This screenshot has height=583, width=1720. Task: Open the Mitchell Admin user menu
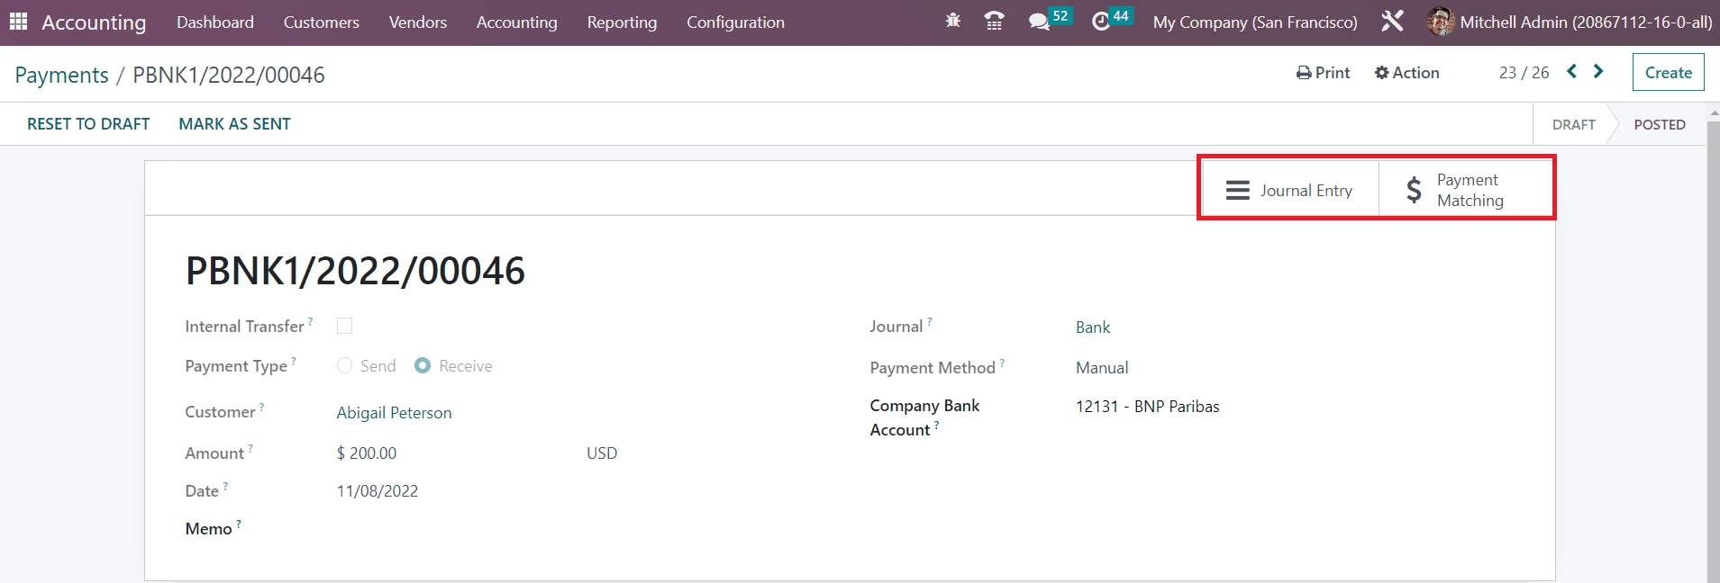(x=1570, y=22)
